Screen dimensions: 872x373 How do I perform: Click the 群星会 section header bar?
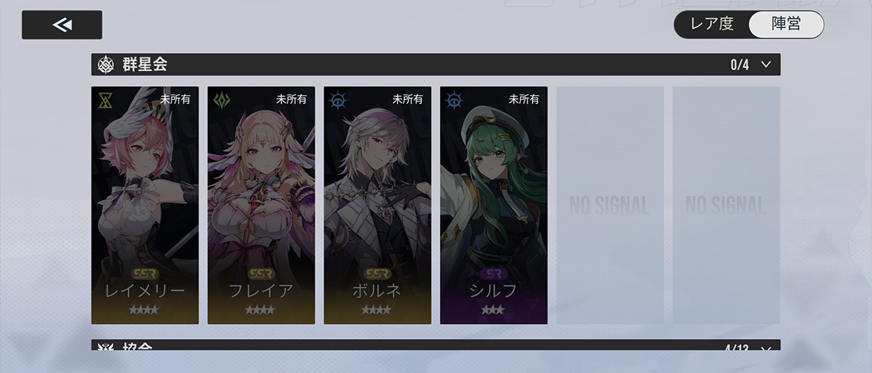coord(436,65)
